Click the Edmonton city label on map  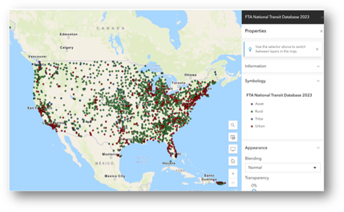68,34
